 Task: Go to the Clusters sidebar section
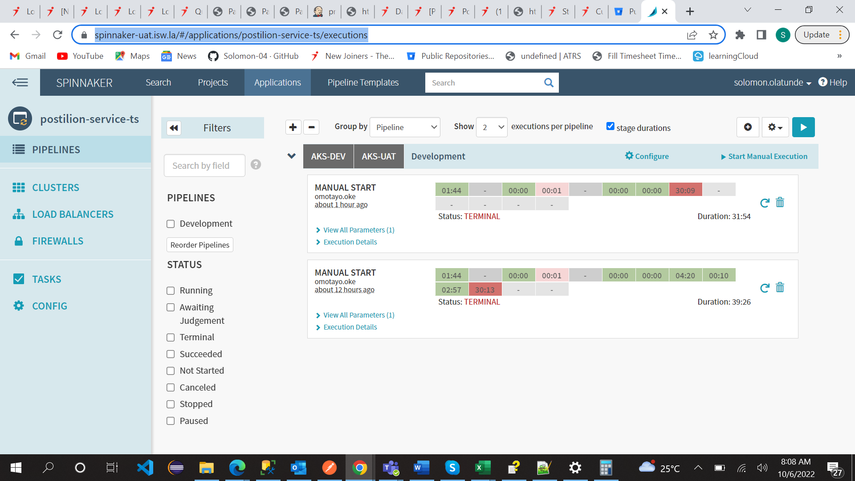tap(55, 188)
